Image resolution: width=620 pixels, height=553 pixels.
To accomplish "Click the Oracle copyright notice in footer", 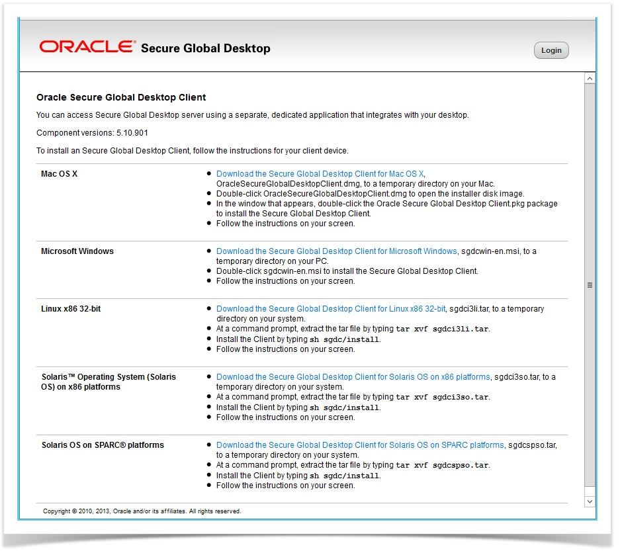I will pos(142,511).
